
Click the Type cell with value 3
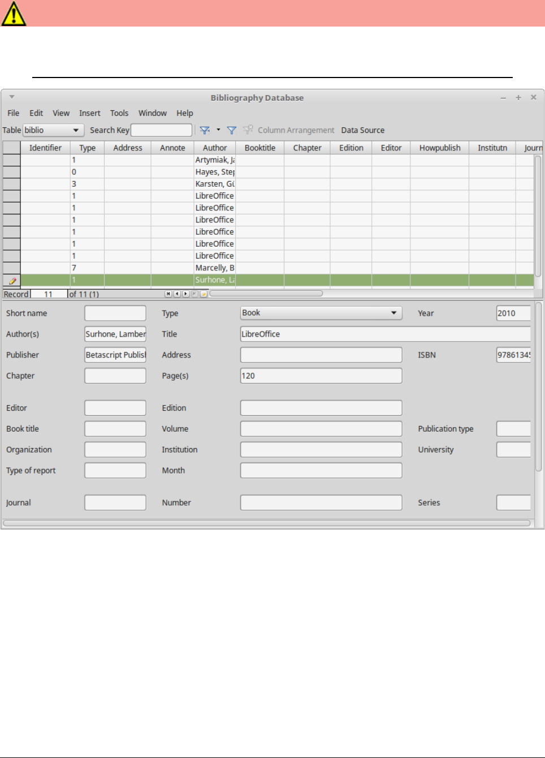coord(88,184)
